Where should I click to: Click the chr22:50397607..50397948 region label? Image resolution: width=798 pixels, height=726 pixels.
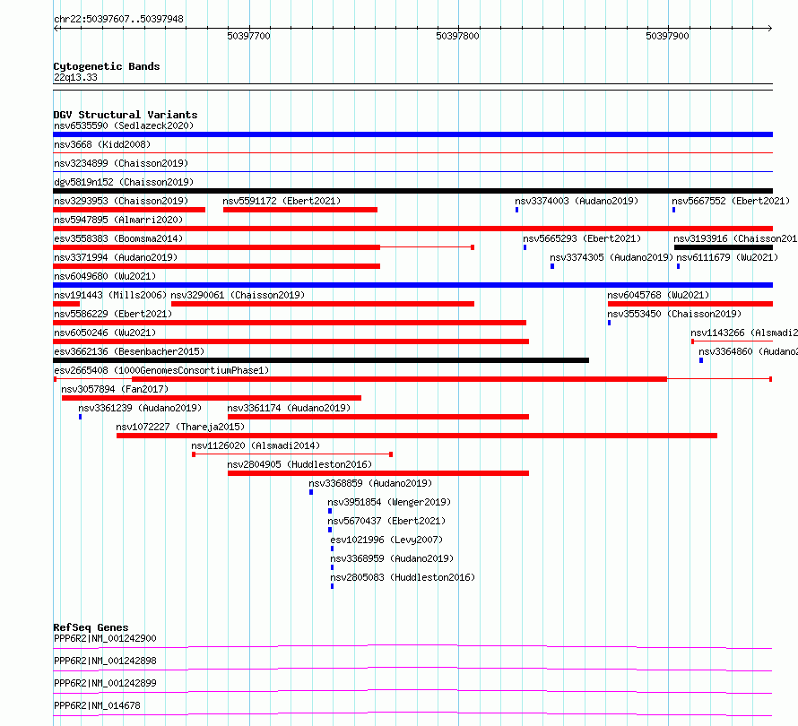click(x=118, y=19)
